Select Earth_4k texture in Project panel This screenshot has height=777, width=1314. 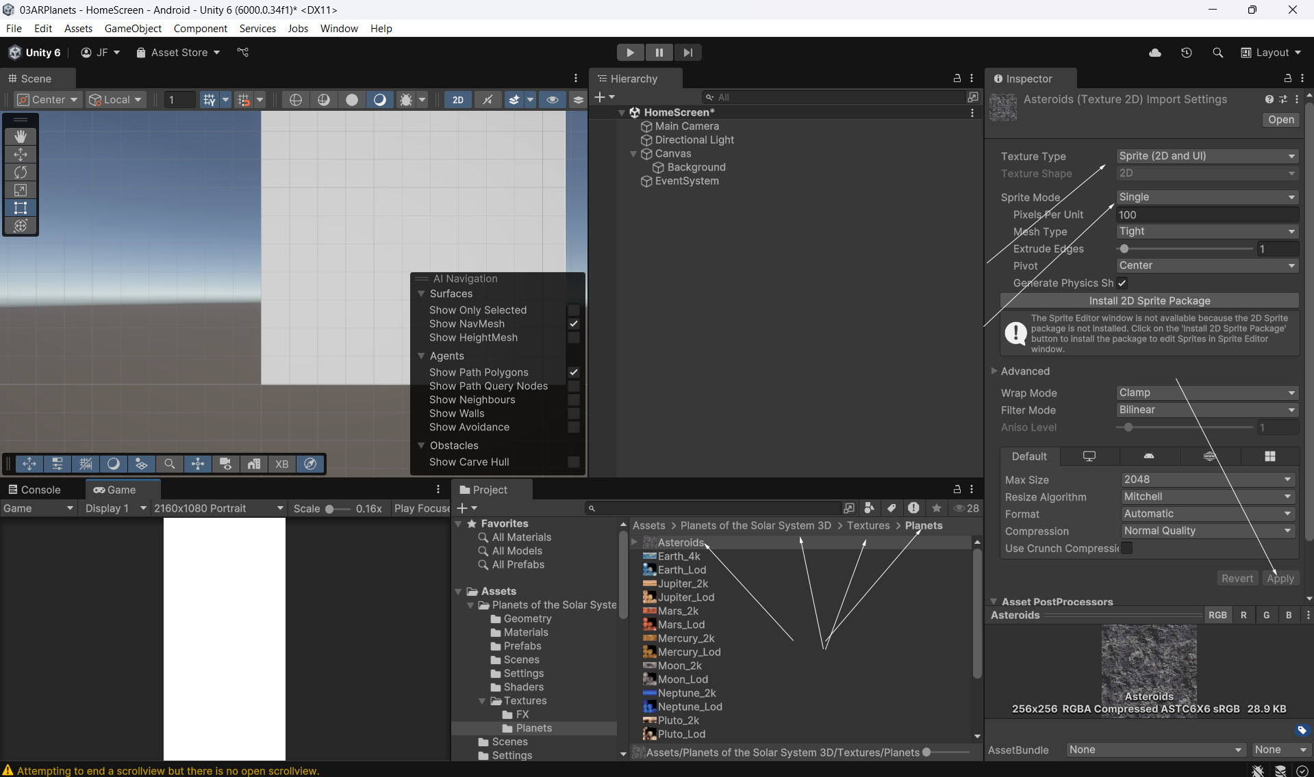point(679,557)
